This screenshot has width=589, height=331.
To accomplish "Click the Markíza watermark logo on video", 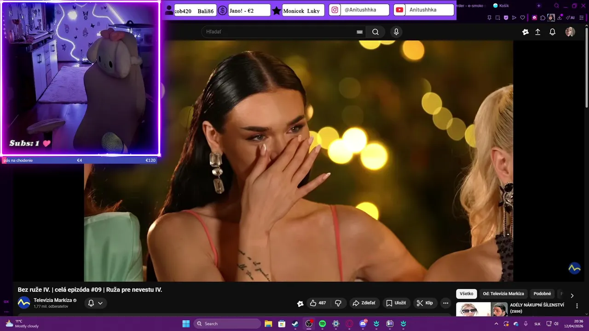I will click(x=574, y=268).
